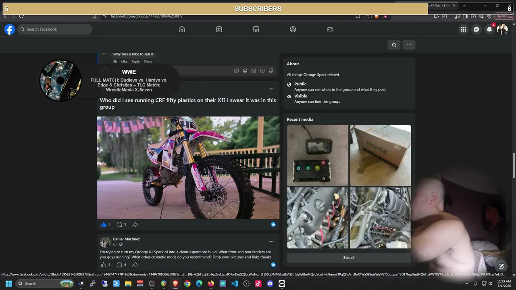Comment on the CRF fifty plastics post
Image resolution: width=516 pixels, height=290 pixels.
(x=119, y=224)
